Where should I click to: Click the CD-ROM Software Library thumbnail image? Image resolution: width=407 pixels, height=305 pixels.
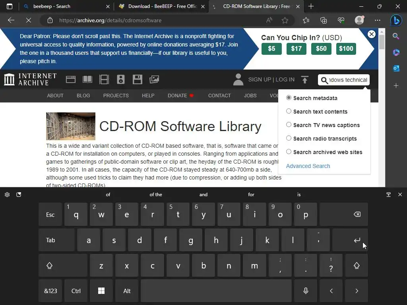71,126
